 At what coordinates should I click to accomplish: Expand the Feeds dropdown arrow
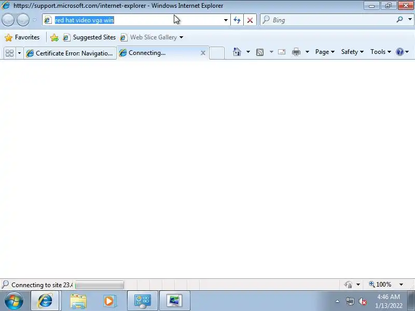(x=271, y=52)
